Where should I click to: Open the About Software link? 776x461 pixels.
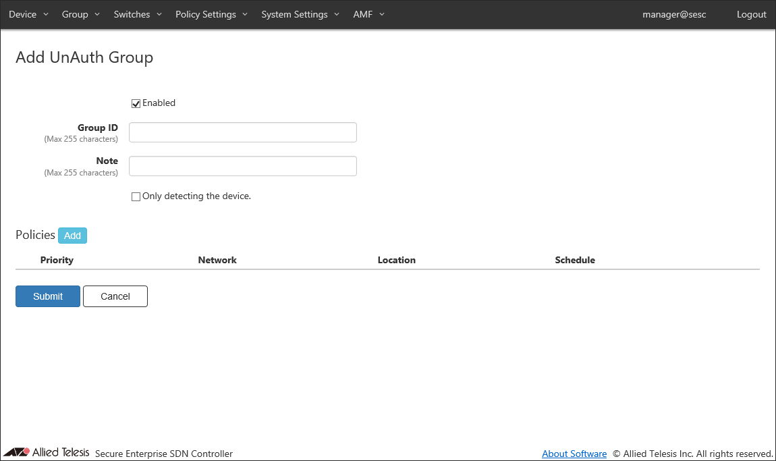pos(574,454)
